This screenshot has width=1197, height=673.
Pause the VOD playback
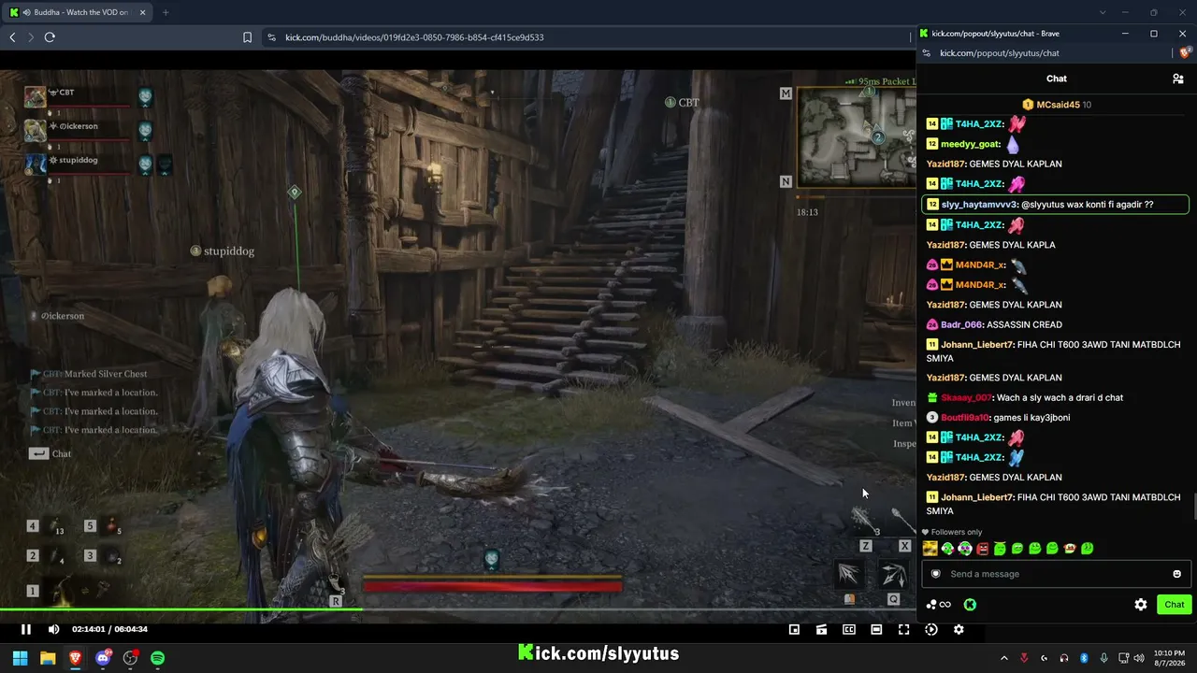26,630
